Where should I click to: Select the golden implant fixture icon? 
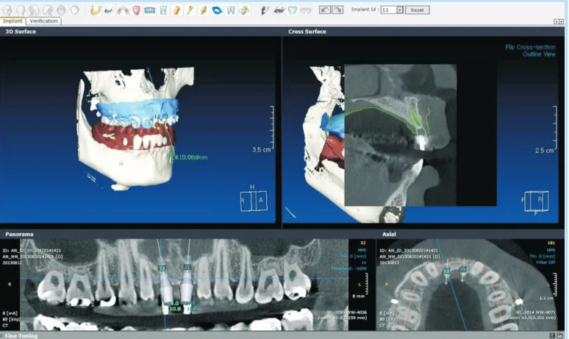tap(176, 10)
